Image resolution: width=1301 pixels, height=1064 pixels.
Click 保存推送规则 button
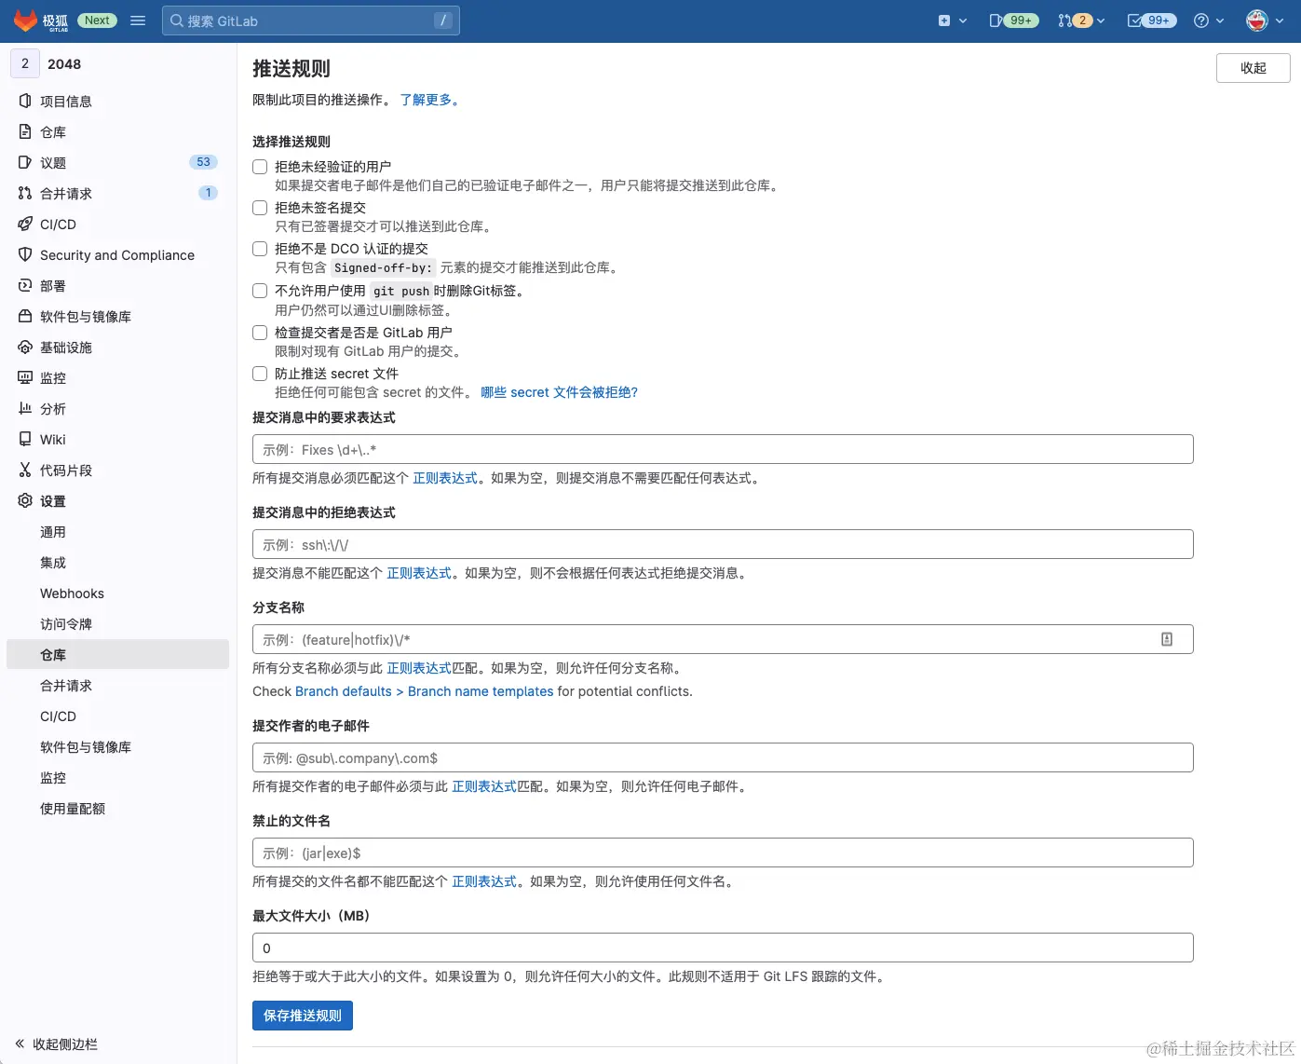[302, 1016]
